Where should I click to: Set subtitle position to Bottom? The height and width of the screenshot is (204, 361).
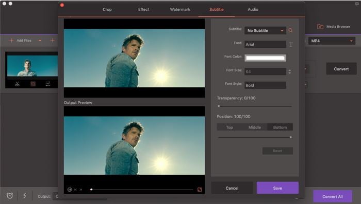[280, 127]
